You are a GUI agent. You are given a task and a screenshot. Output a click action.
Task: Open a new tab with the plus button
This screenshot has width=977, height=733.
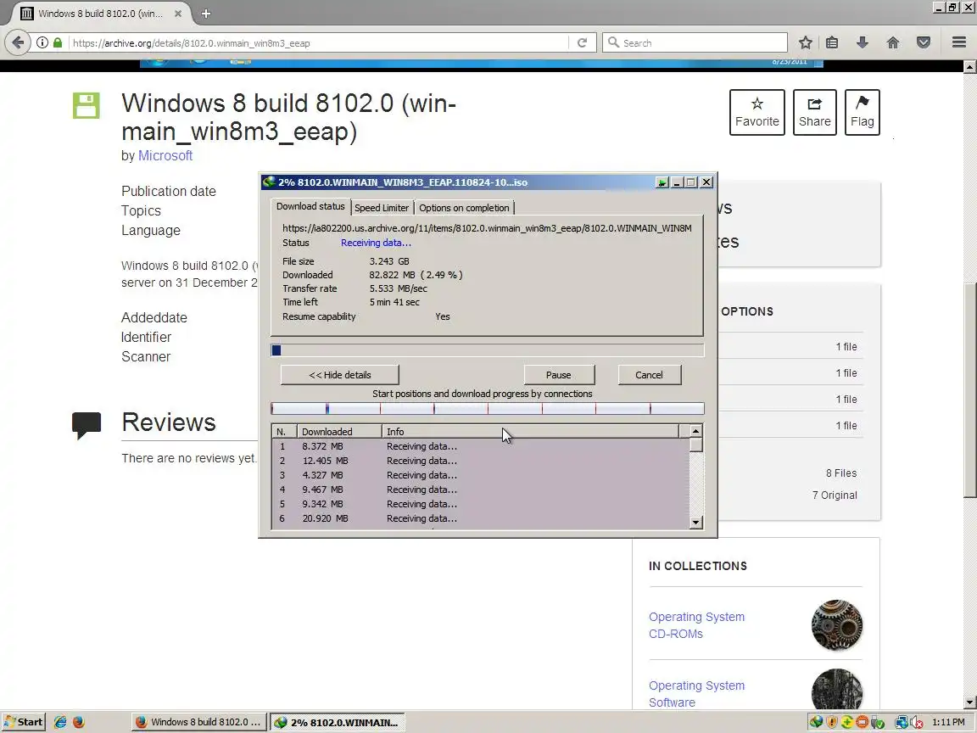206,13
